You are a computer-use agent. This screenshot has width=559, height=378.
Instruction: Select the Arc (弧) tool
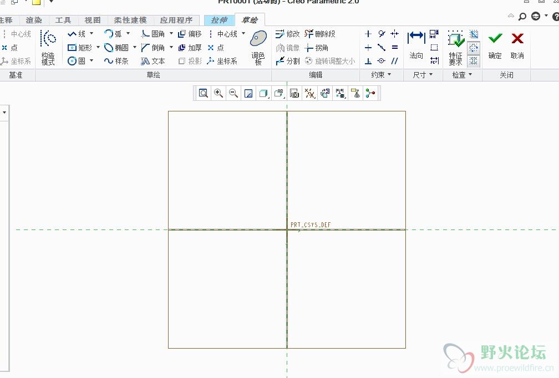point(113,34)
